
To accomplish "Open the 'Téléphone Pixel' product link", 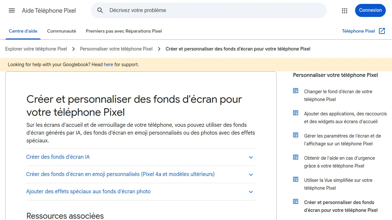I will coord(358,31).
